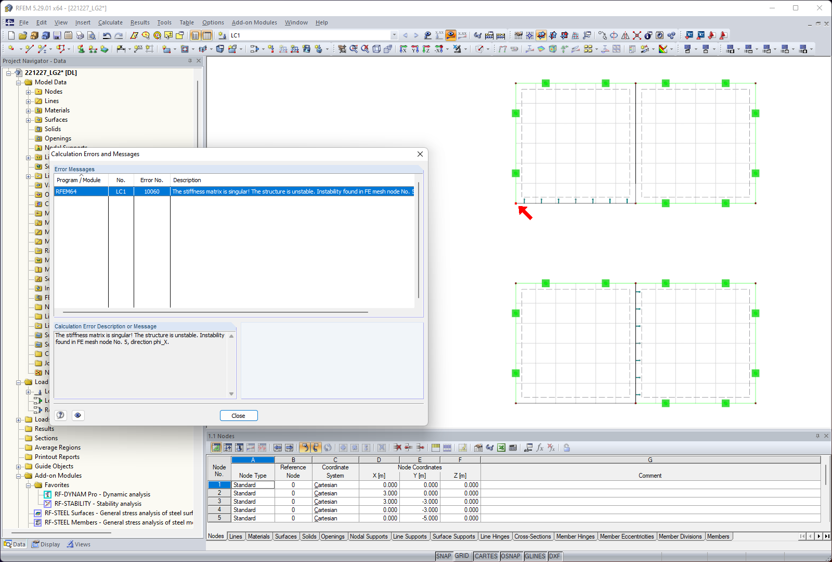Viewport: 832px width, 562px height.
Task: Click the X coordinate cell of node 2
Action: point(379,493)
